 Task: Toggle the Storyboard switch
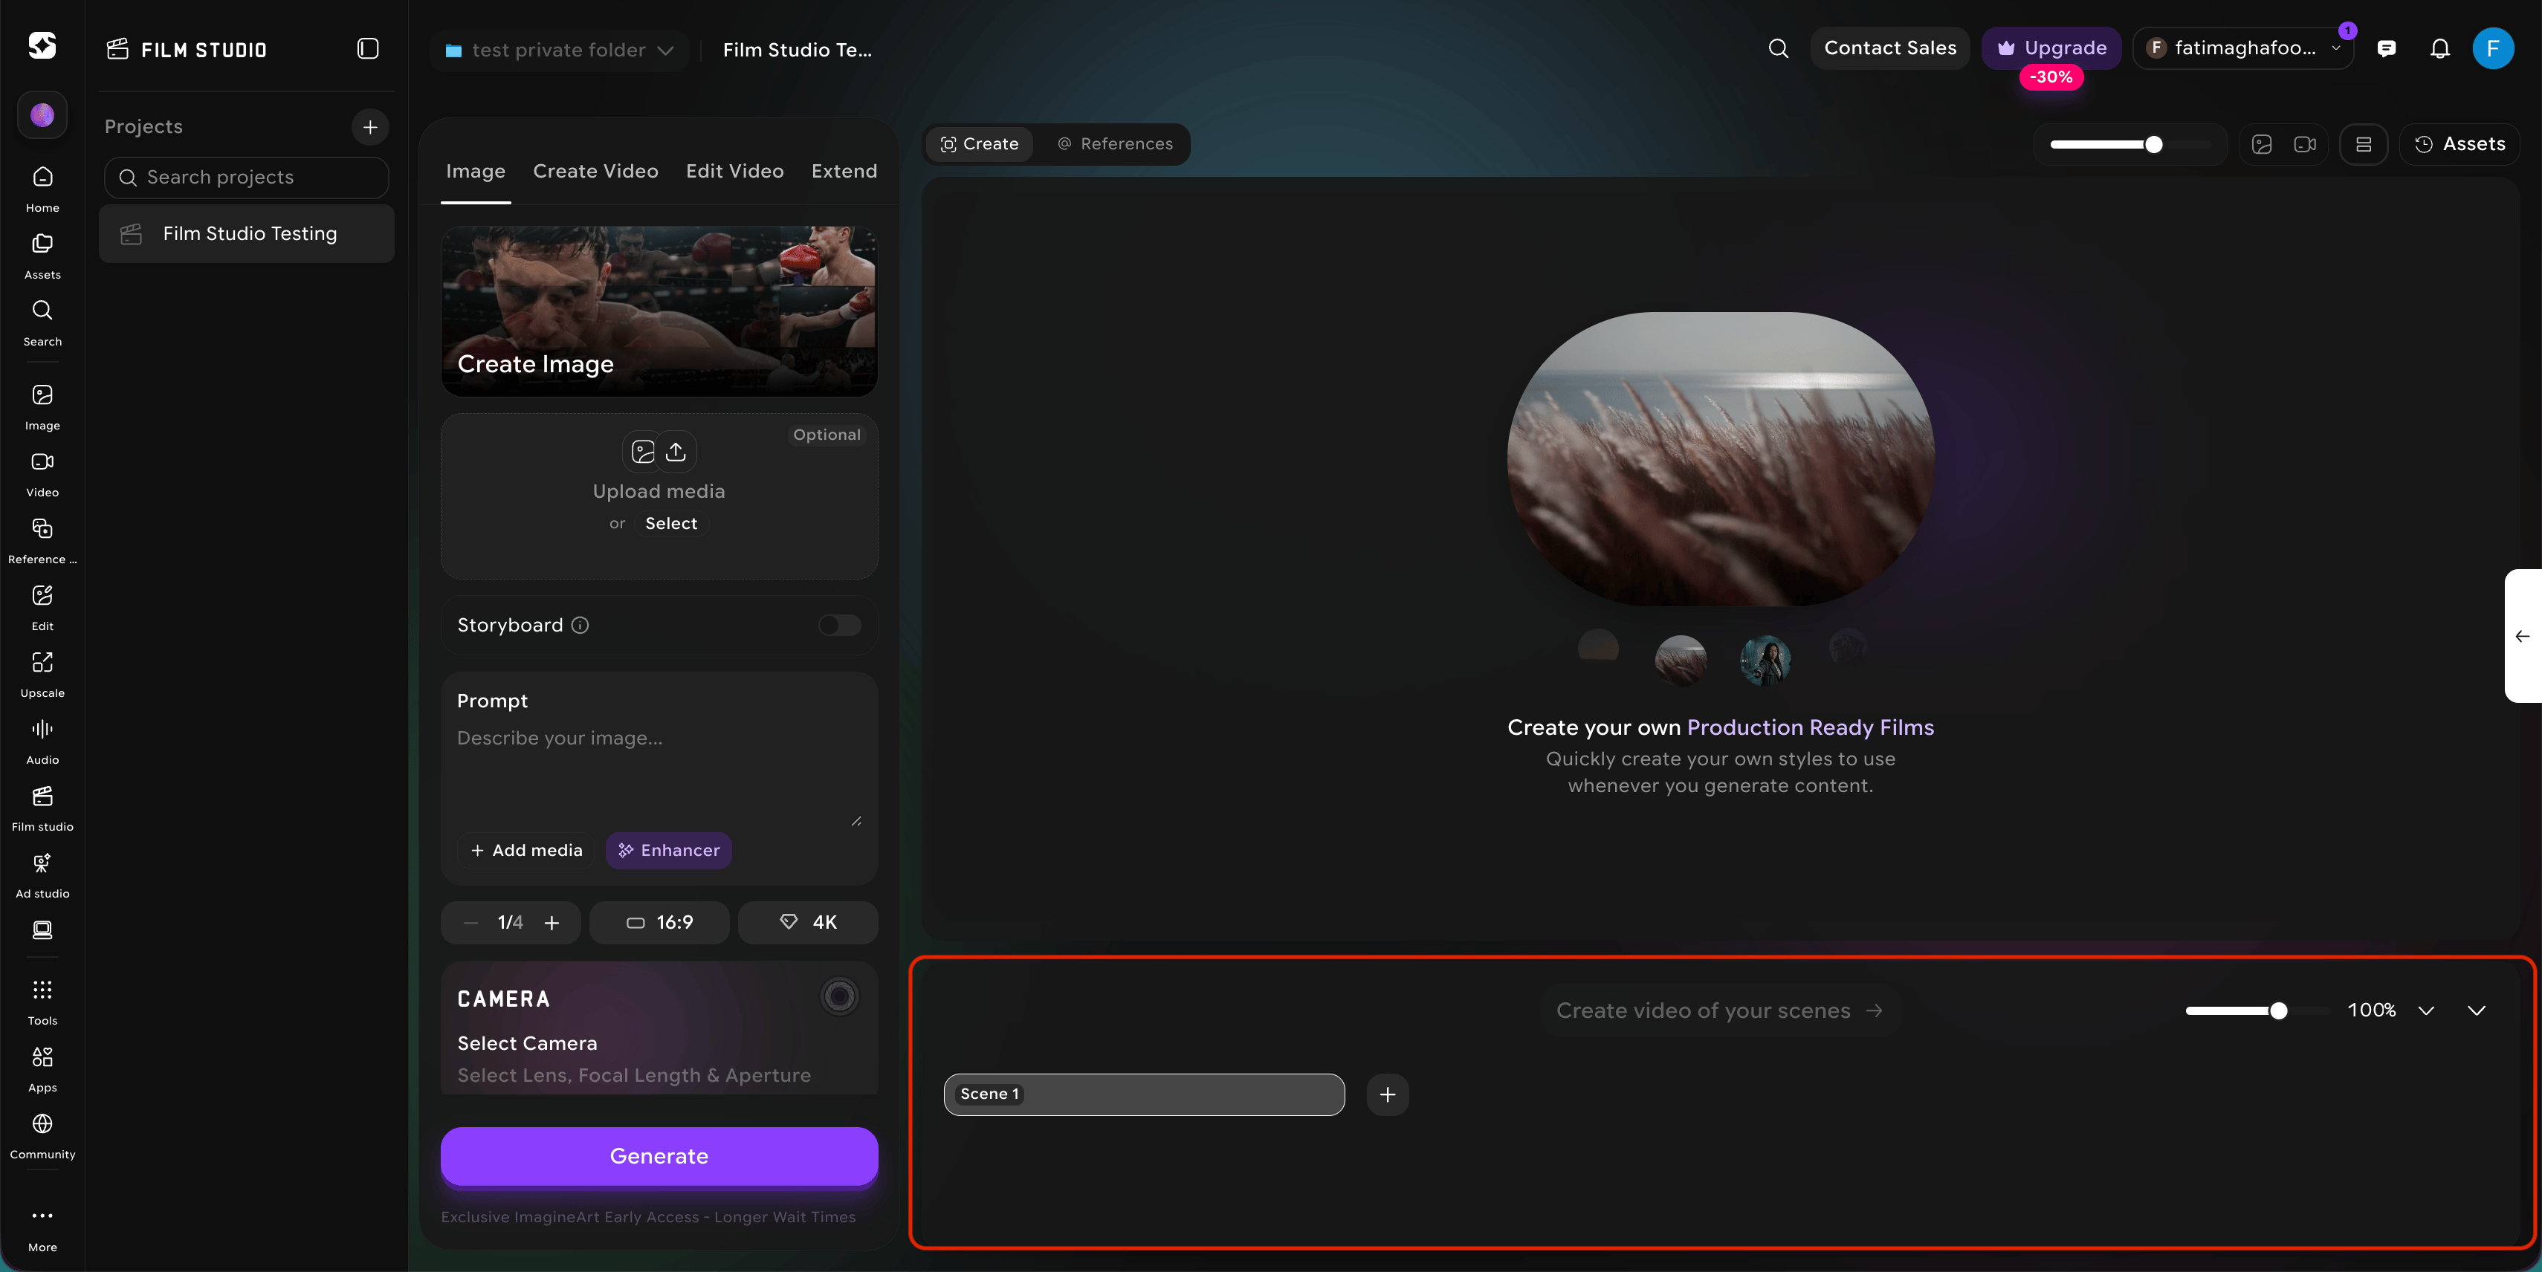click(840, 625)
